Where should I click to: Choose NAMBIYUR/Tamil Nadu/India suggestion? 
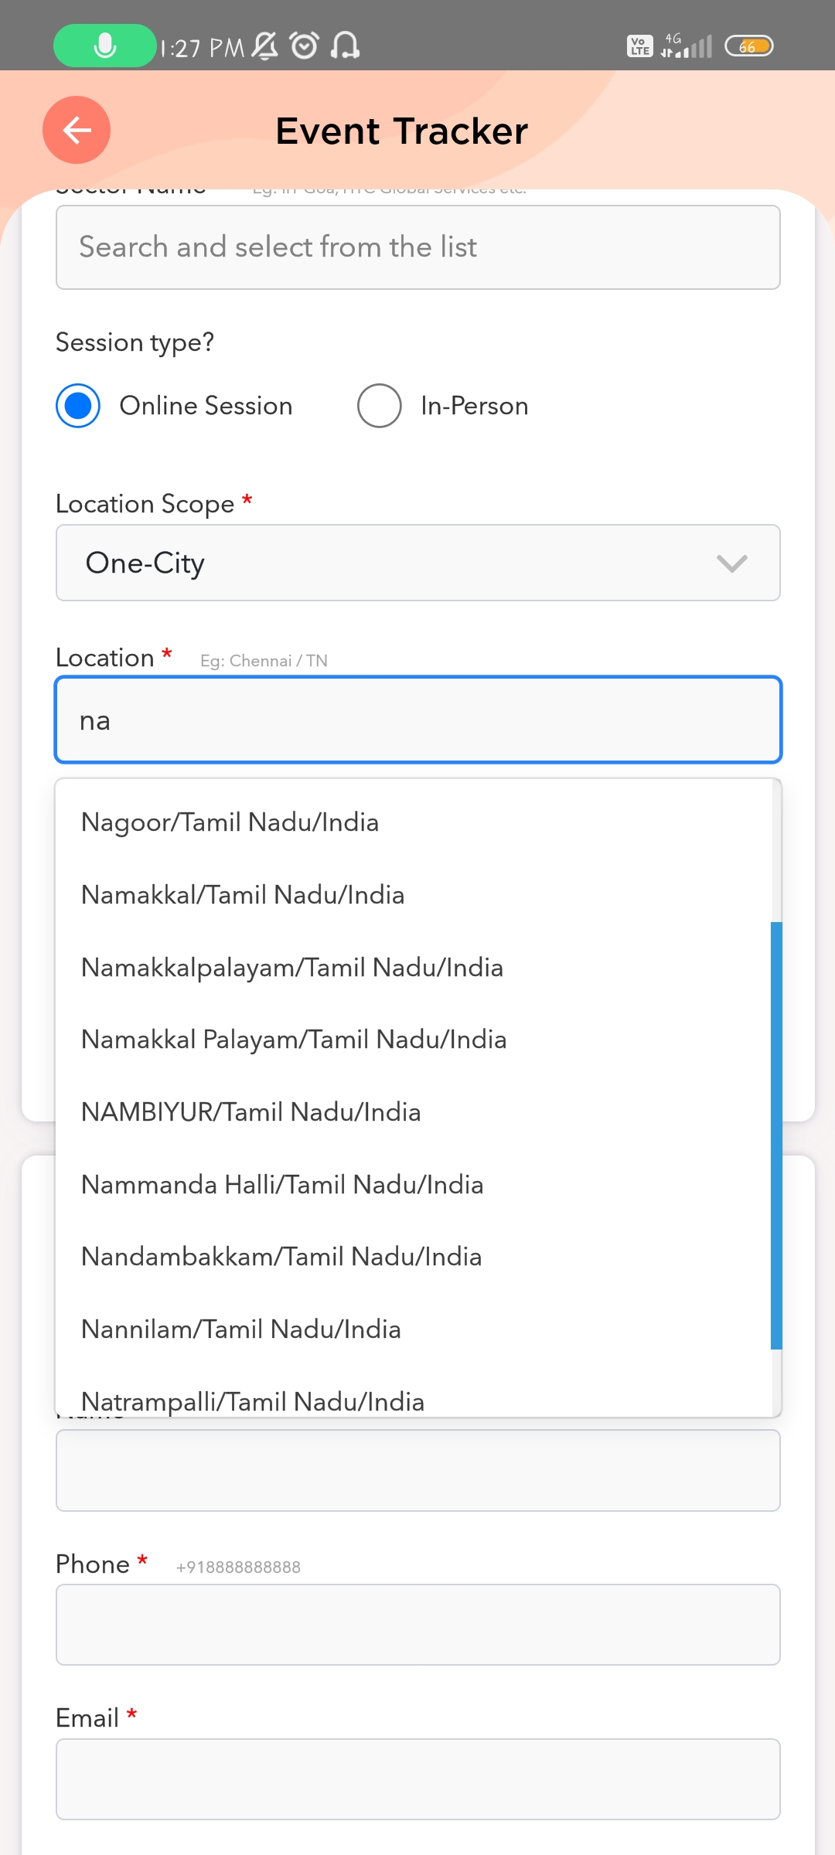pyautogui.click(x=251, y=1112)
